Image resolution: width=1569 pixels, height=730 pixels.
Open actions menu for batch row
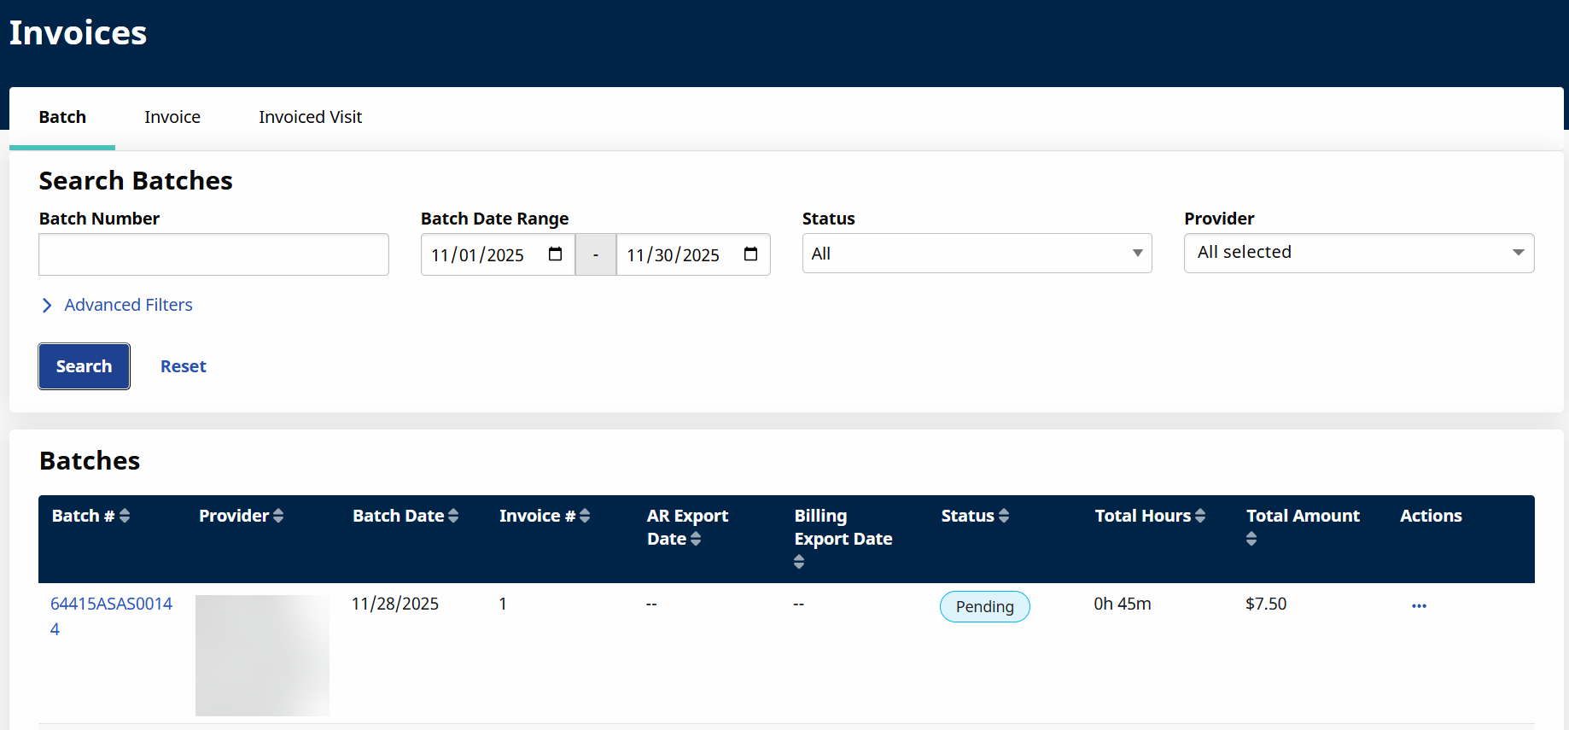[x=1419, y=605]
